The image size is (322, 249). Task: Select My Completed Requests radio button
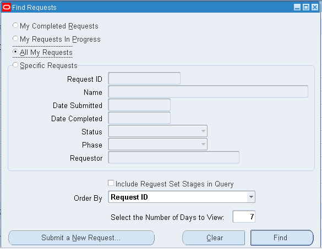[15, 25]
